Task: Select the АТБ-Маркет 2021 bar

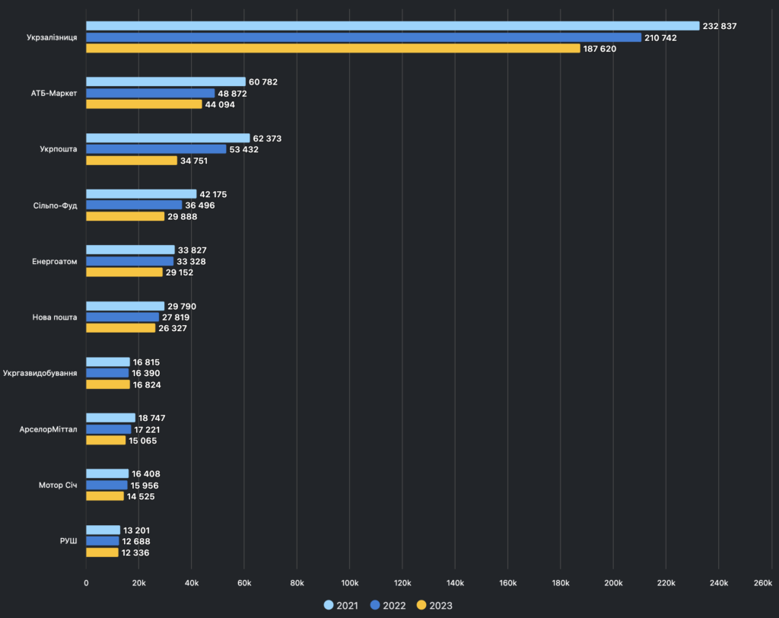Action: [x=166, y=81]
